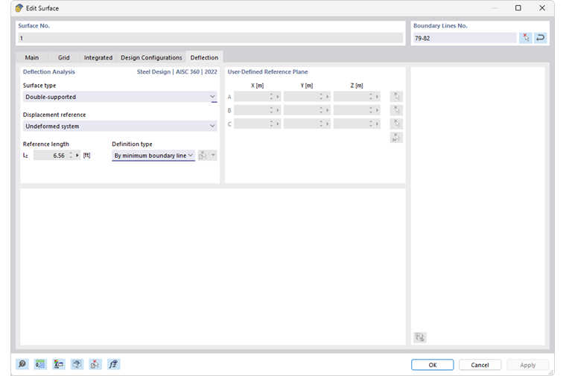Switch to the Main tab
The height and width of the screenshot is (376, 566).
coord(32,57)
